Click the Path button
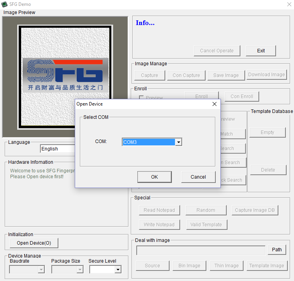 (277, 250)
